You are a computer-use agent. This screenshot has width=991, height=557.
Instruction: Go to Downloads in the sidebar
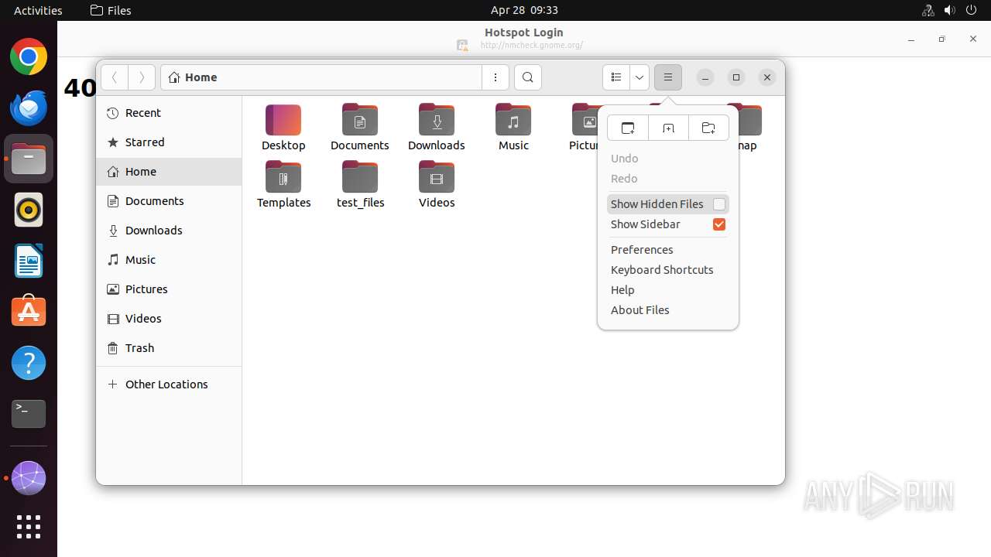coord(169,231)
